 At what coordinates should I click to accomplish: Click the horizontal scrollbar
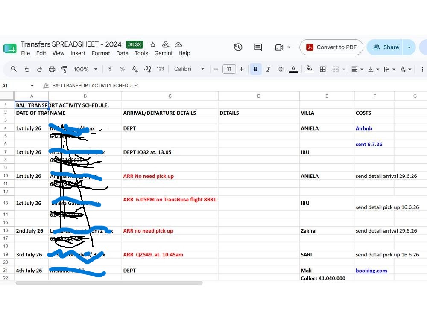tap(109, 283)
